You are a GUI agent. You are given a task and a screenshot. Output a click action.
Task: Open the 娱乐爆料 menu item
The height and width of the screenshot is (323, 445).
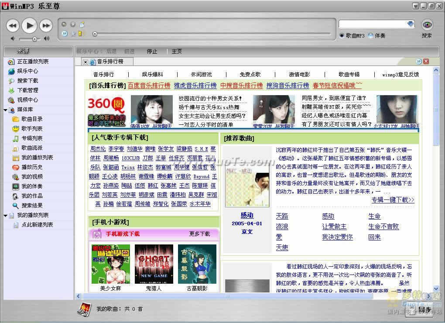pyautogui.click(x=152, y=74)
